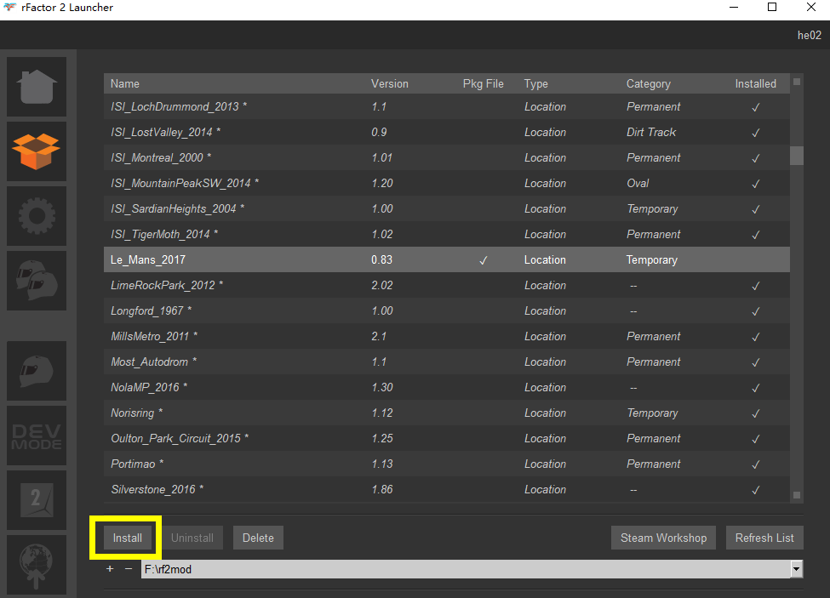
Task: Click the Oval category cell
Action: (638, 183)
